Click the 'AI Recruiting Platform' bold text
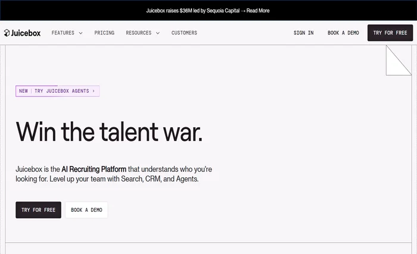Viewport: 417px width, 254px height. 94,170
